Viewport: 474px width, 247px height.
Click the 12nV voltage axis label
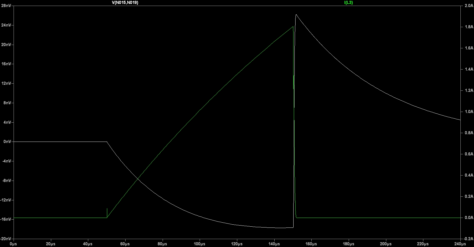pyautogui.click(x=6, y=83)
